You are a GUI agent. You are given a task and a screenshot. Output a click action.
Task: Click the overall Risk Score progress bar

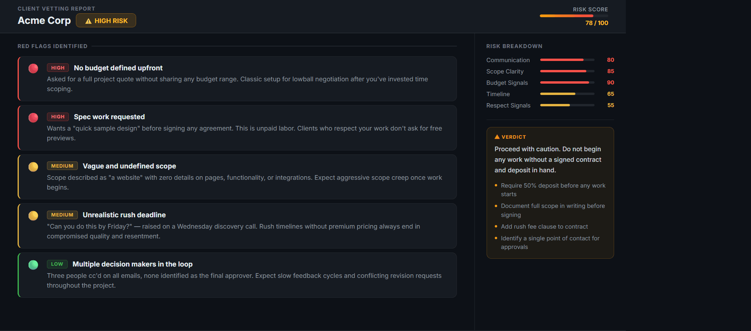pos(574,16)
